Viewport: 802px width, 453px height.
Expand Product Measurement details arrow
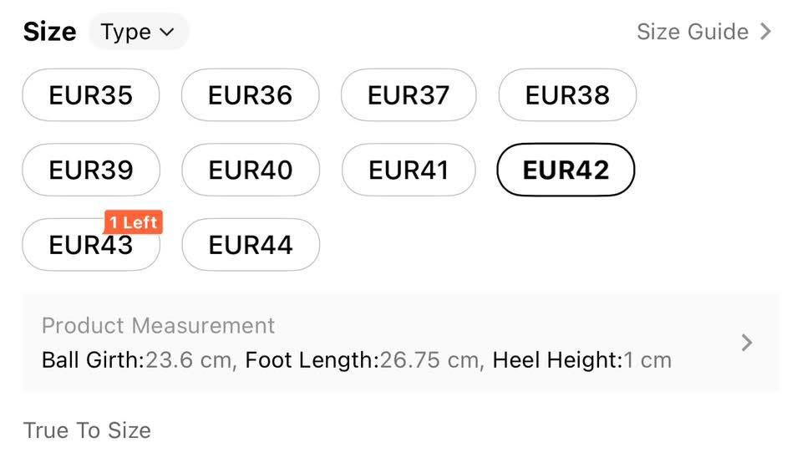point(747,343)
